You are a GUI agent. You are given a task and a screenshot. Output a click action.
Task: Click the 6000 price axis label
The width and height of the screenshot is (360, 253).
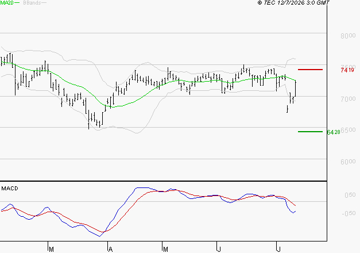pyautogui.click(x=348, y=162)
